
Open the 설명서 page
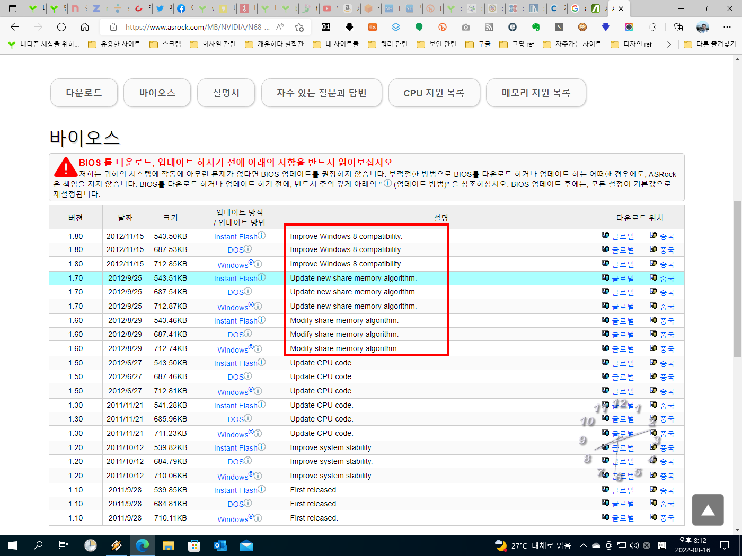pyautogui.click(x=226, y=93)
